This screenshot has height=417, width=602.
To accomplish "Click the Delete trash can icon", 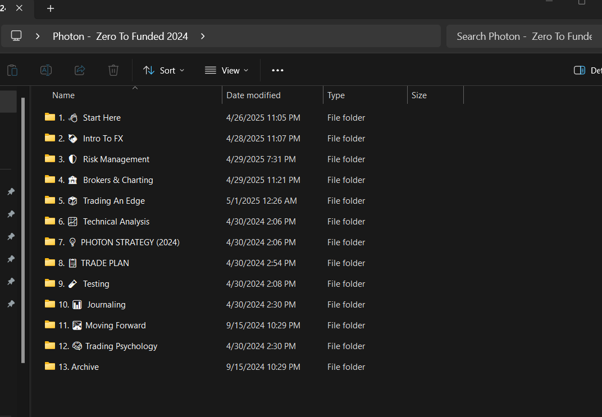I will [x=113, y=70].
